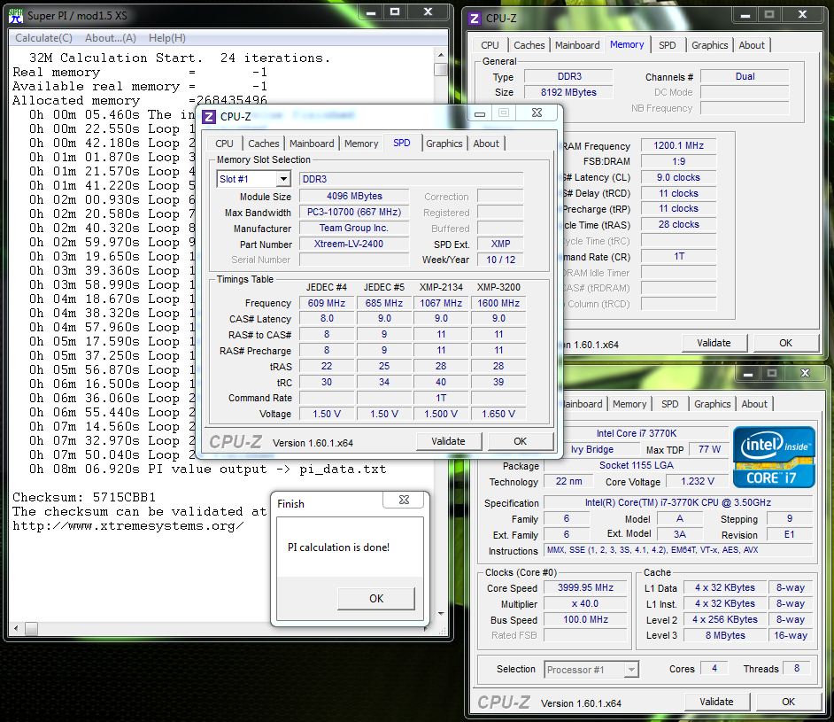The image size is (834, 722).
Task: Open Graphics tab in the top-right Memory window
Action: pos(709,45)
